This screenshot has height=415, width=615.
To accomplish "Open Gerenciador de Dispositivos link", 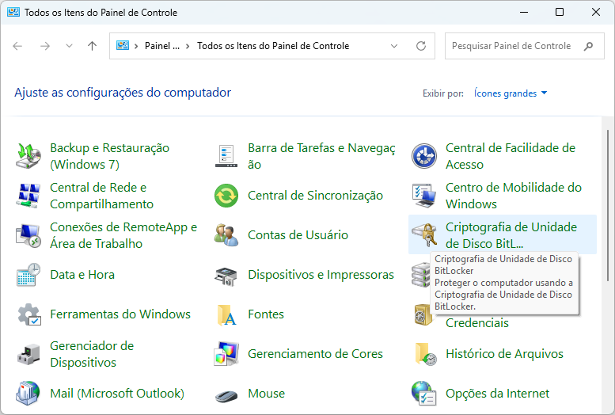I will [x=92, y=354].
